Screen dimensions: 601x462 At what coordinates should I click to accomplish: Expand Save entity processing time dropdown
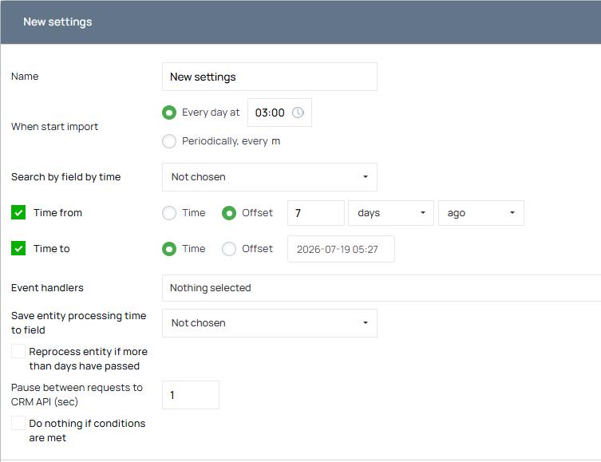coord(270,323)
